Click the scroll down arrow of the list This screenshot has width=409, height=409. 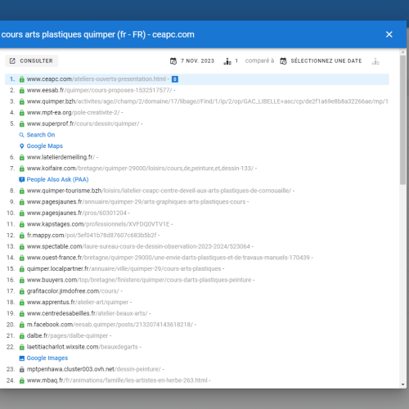[403, 384]
